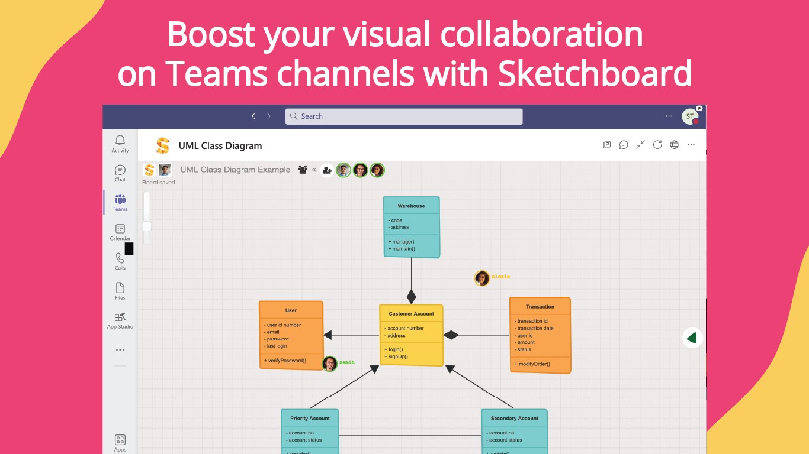Image resolution: width=809 pixels, height=454 pixels.
Task: Click '- account status' in Priority Account
Action: click(304, 440)
